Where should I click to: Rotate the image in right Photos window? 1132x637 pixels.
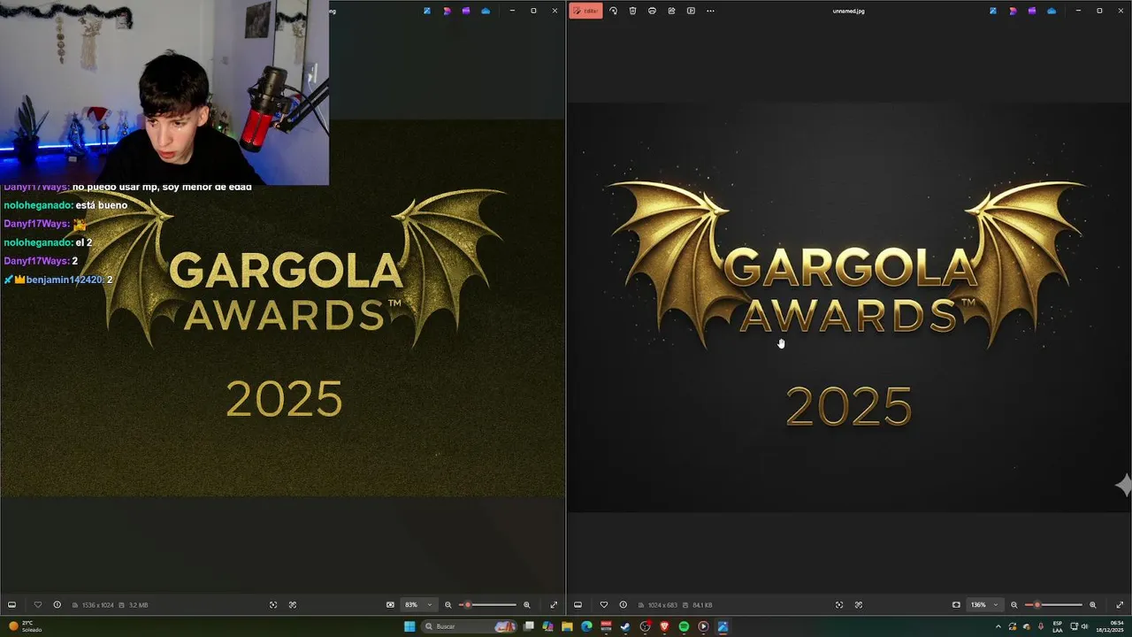613,11
